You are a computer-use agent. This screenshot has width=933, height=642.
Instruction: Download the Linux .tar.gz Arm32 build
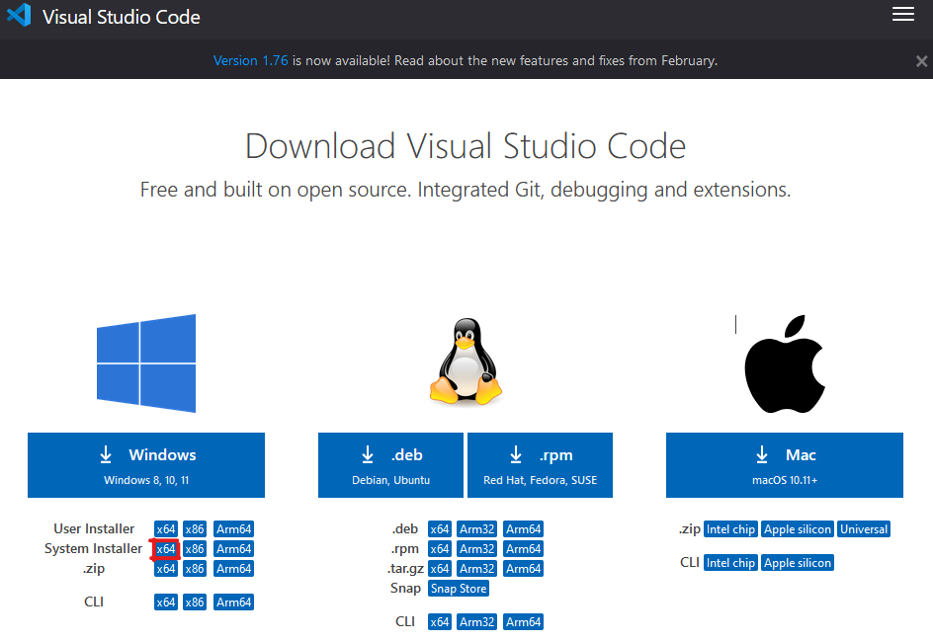click(476, 569)
